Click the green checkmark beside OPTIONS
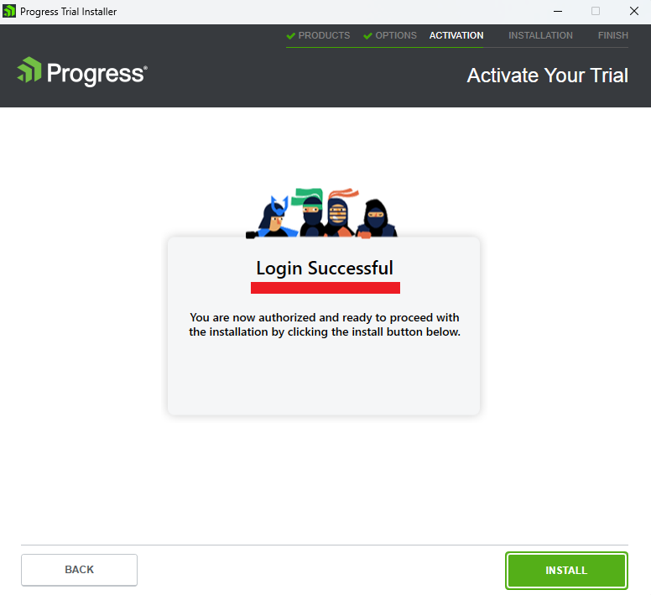 click(x=367, y=36)
